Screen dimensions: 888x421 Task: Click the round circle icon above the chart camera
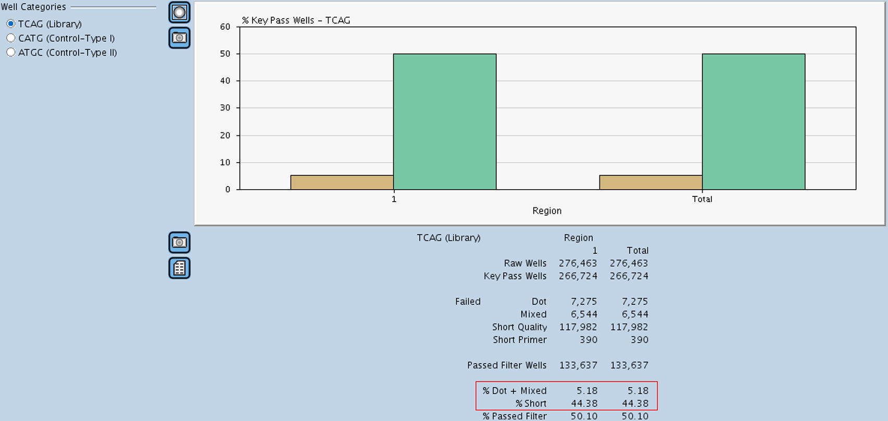179,13
